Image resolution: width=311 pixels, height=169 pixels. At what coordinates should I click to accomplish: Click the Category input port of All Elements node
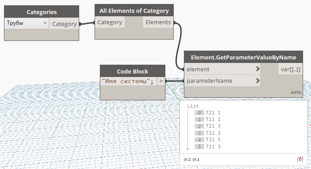[110, 22]
